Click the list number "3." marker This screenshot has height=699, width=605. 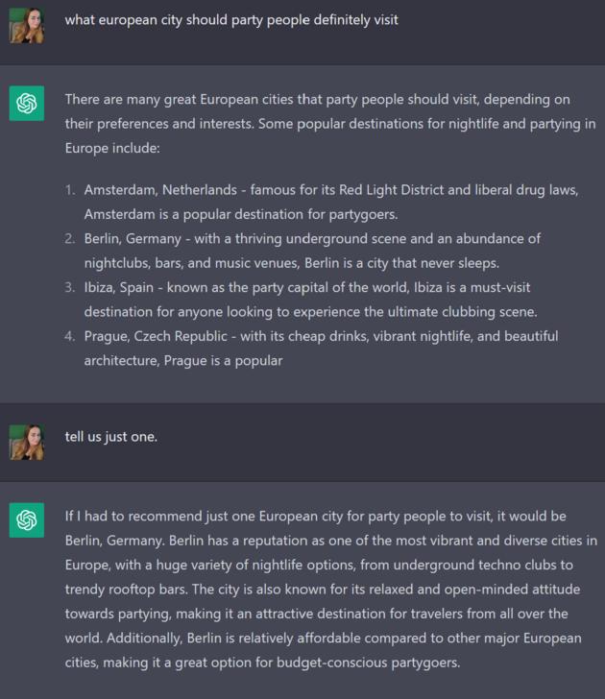70,287
